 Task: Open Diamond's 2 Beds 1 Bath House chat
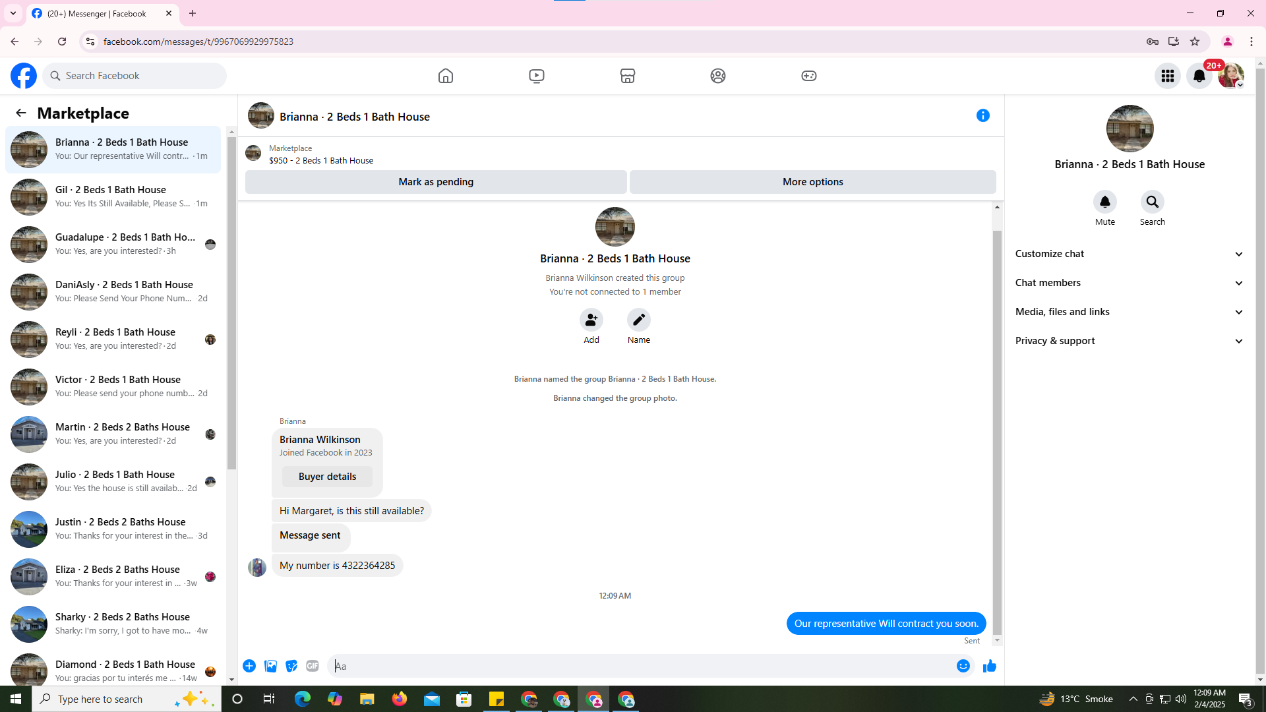pos(113,668)
